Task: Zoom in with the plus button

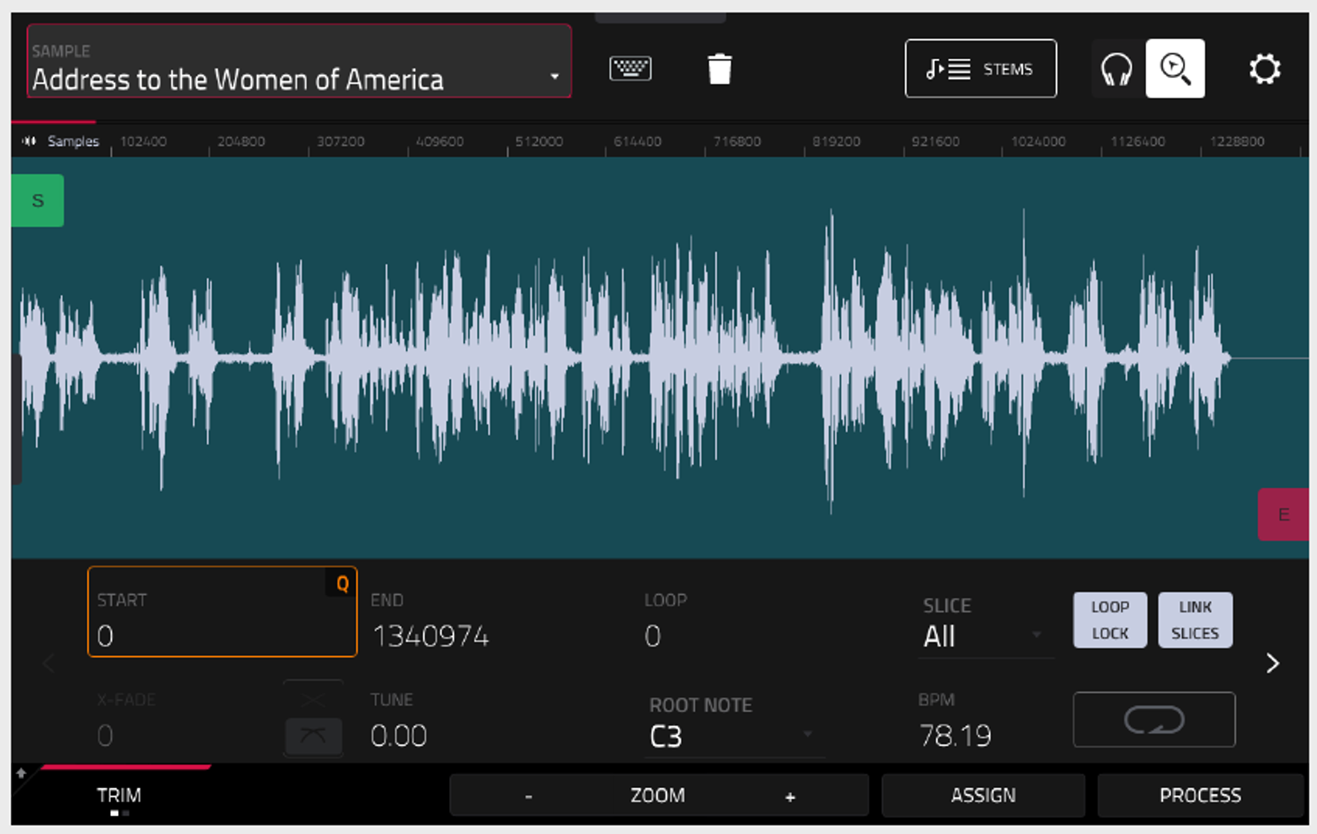Action: (790, 796)
